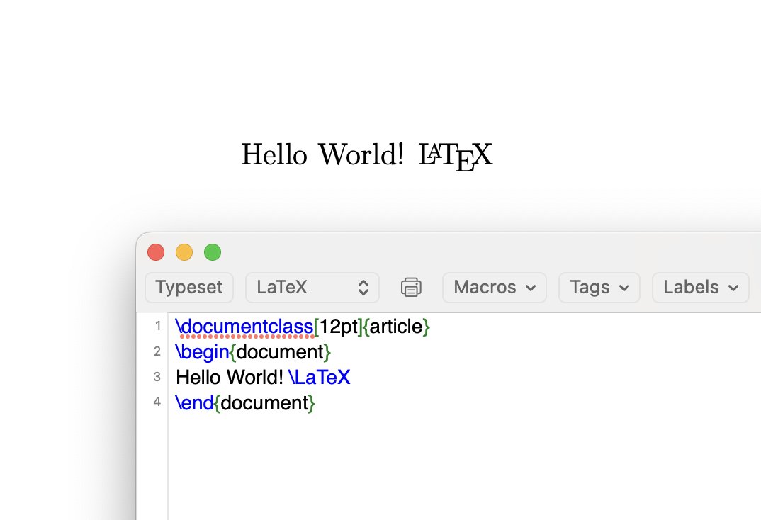Click the word article in line 1
Viewport: 761px width, 520px height.
tap(396, 327)
